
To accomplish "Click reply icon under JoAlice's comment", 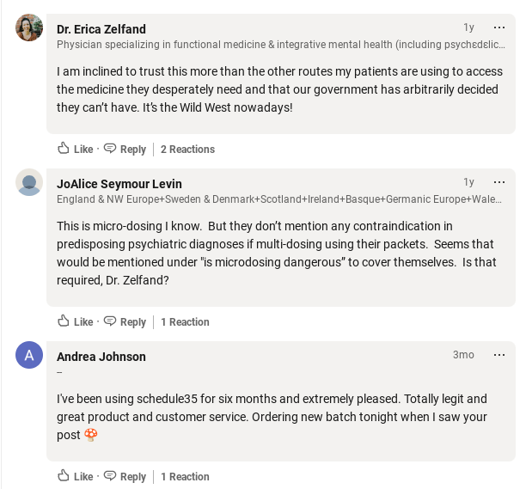I will [x=110, y=321].
